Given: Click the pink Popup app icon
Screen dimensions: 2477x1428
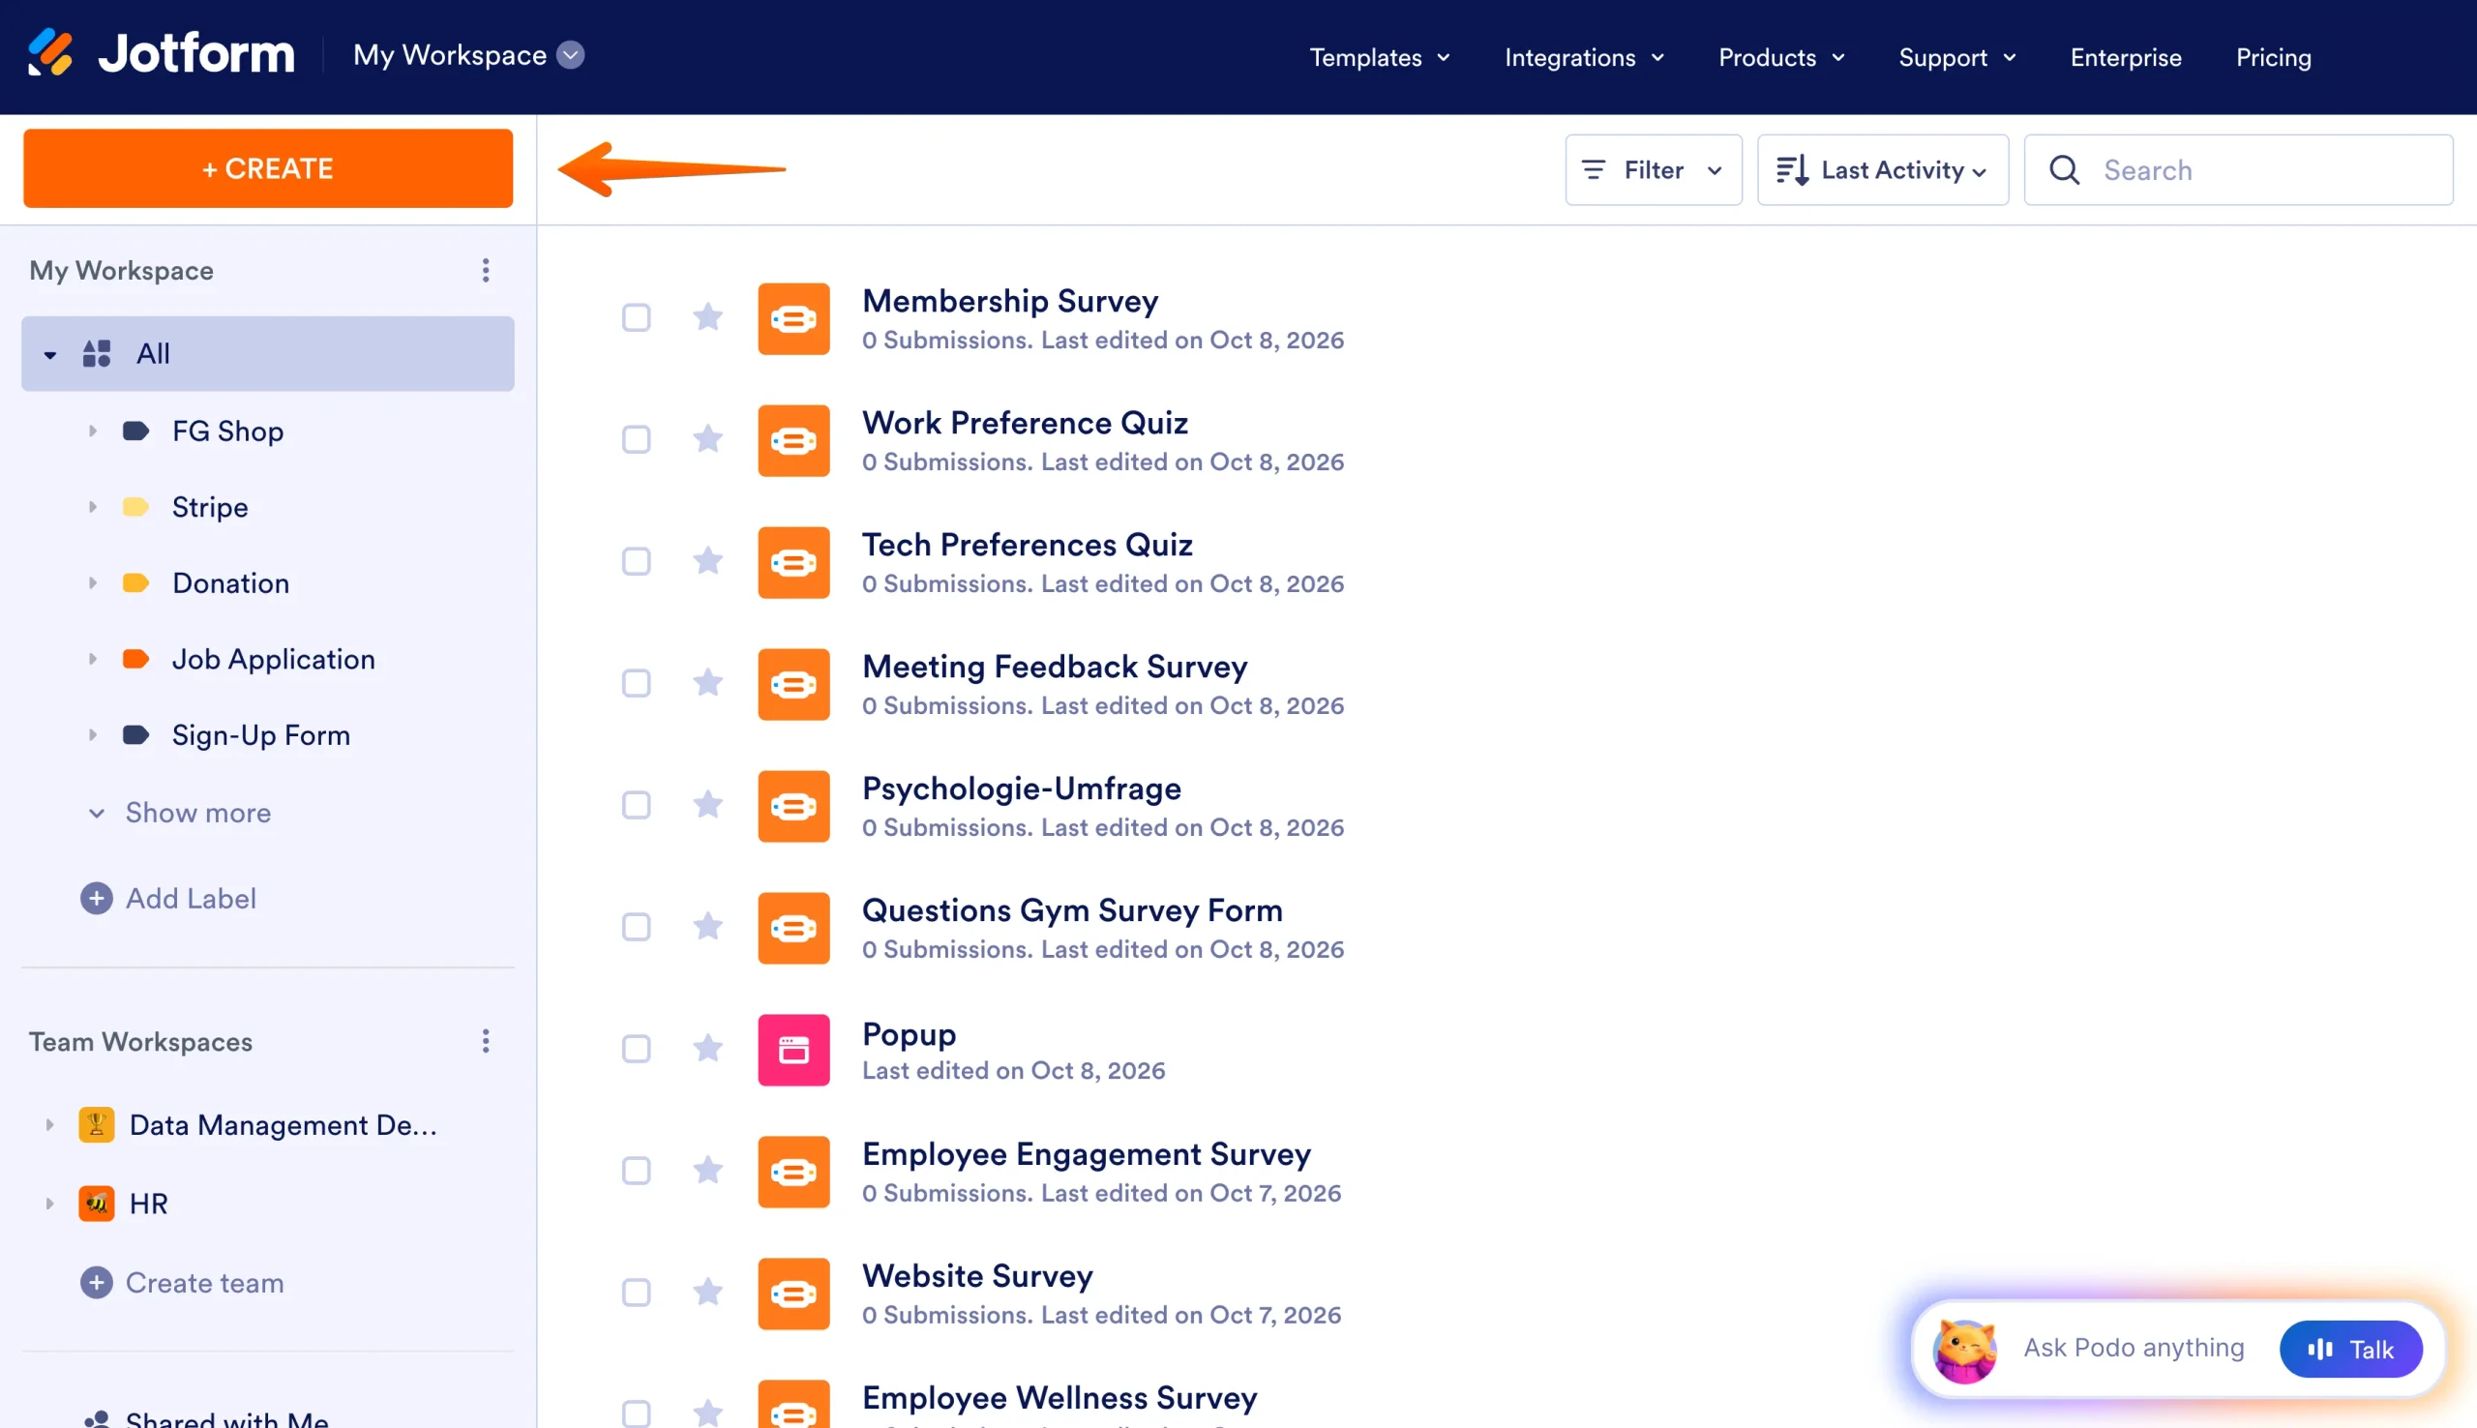Looking at the screenshot, I should click(794, 1051).
